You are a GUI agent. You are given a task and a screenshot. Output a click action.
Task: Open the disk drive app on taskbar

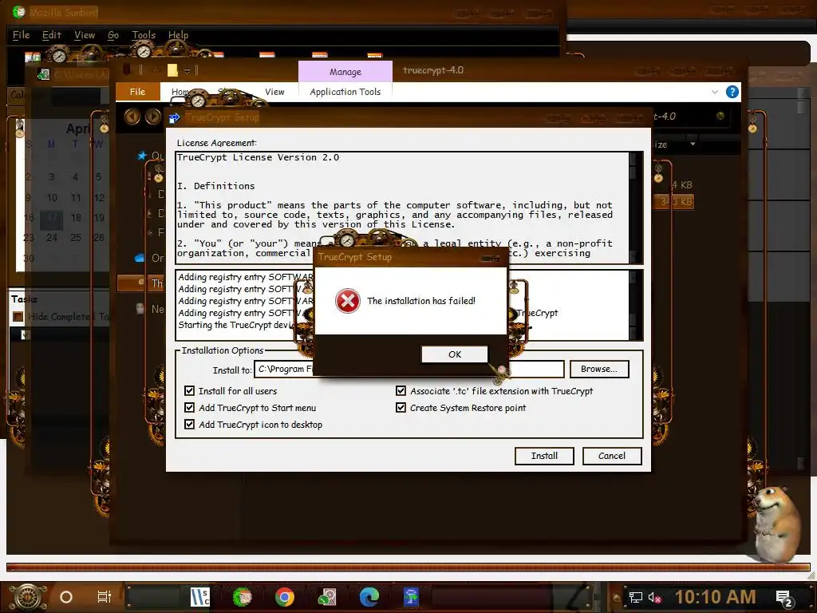tap(326, 597)
